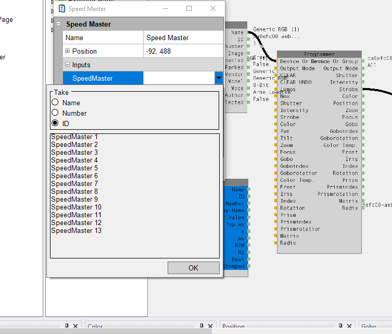The image size is (392, 334).
Task: Click the Speed Master window title icon
Action: (61, 8)
